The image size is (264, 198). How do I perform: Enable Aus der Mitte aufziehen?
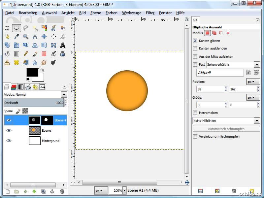pyautogui.click(x=195, y=57)
